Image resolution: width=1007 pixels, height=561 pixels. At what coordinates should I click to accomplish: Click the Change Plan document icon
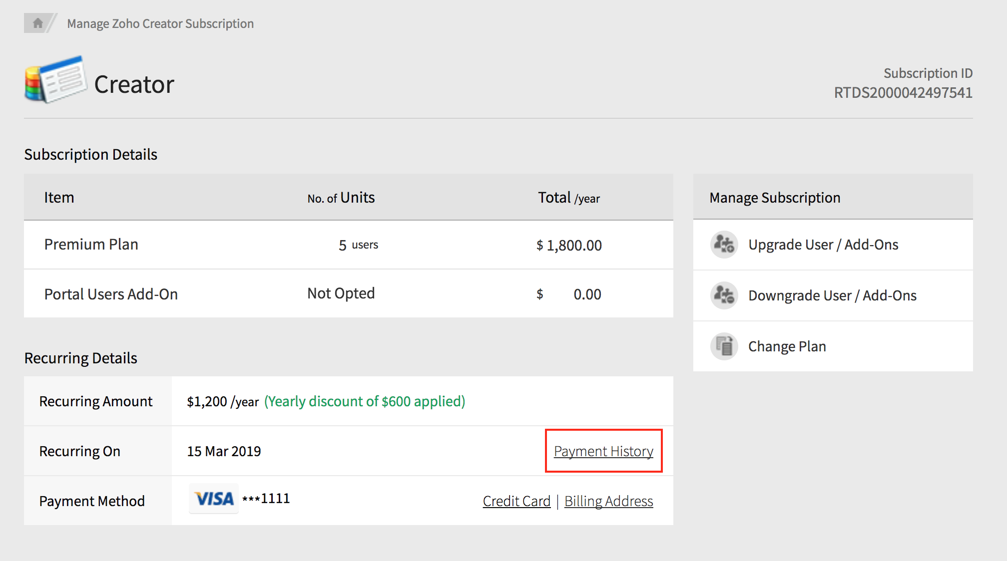723,346
